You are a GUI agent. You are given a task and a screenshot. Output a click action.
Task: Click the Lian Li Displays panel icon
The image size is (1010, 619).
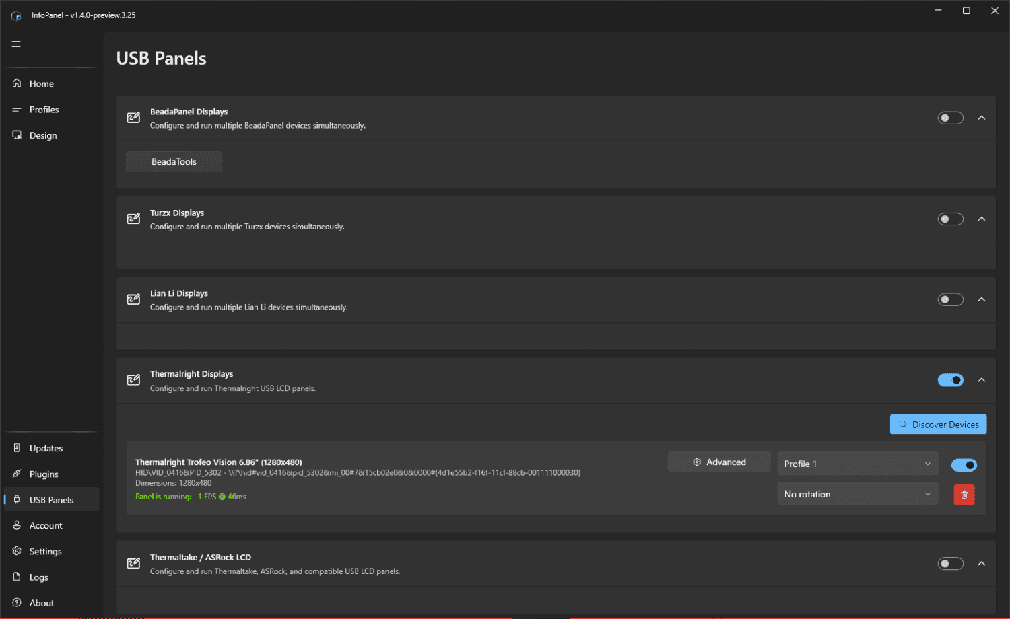click(133, 299)
